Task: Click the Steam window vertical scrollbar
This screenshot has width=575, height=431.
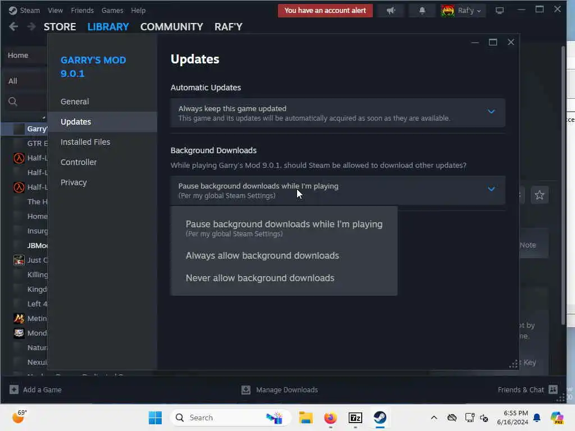Action: pyautogui.click(x=563, y=185)
